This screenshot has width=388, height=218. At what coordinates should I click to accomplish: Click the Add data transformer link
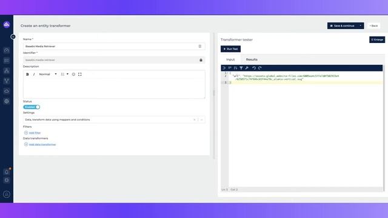point(42,144)
